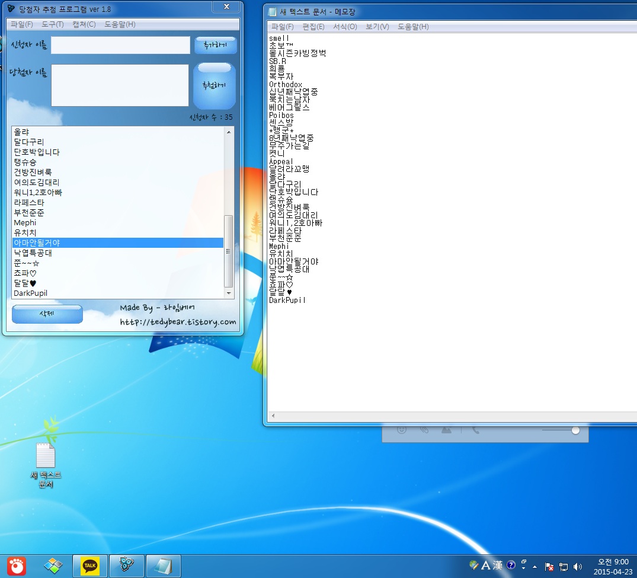Open 도구(T) menu in the raffle program
The height and width of the screenshot is (578, 637).
tap(52, 24)
